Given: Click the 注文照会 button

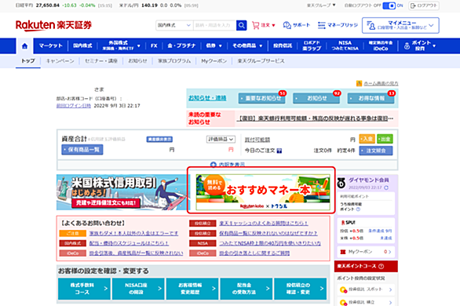Looking at the screenshot, I should point(376,151).
